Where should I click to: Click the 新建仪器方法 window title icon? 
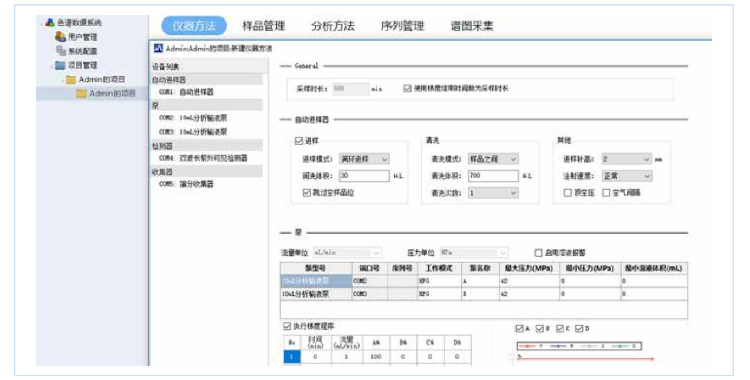158,49
